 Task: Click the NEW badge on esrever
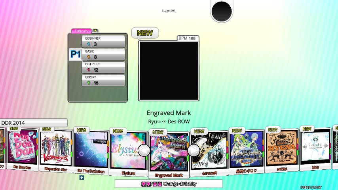click(199, 131)
